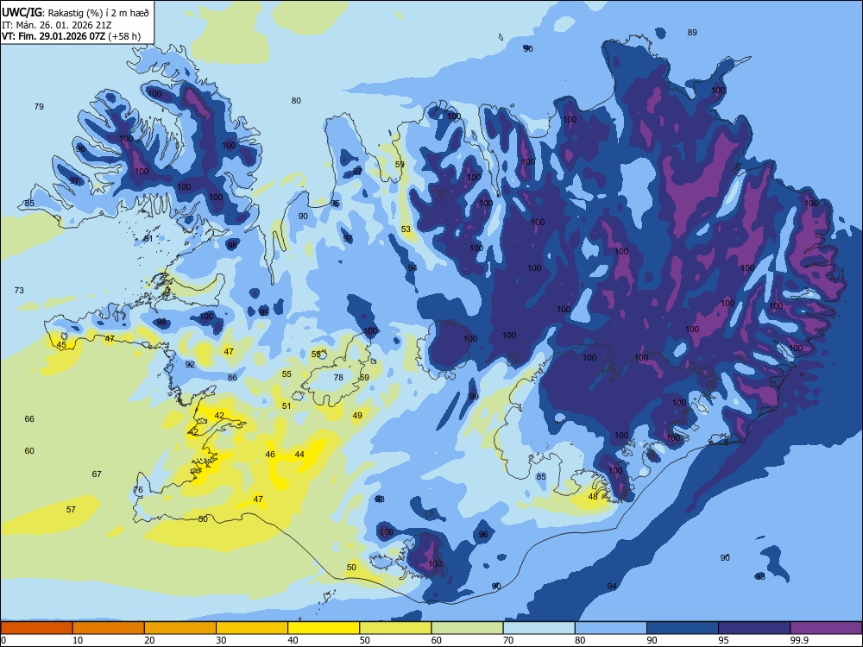This screenshot has height=647, width=863.
Task: Click the legend tick label 30
Action: (x=221, y=640)
